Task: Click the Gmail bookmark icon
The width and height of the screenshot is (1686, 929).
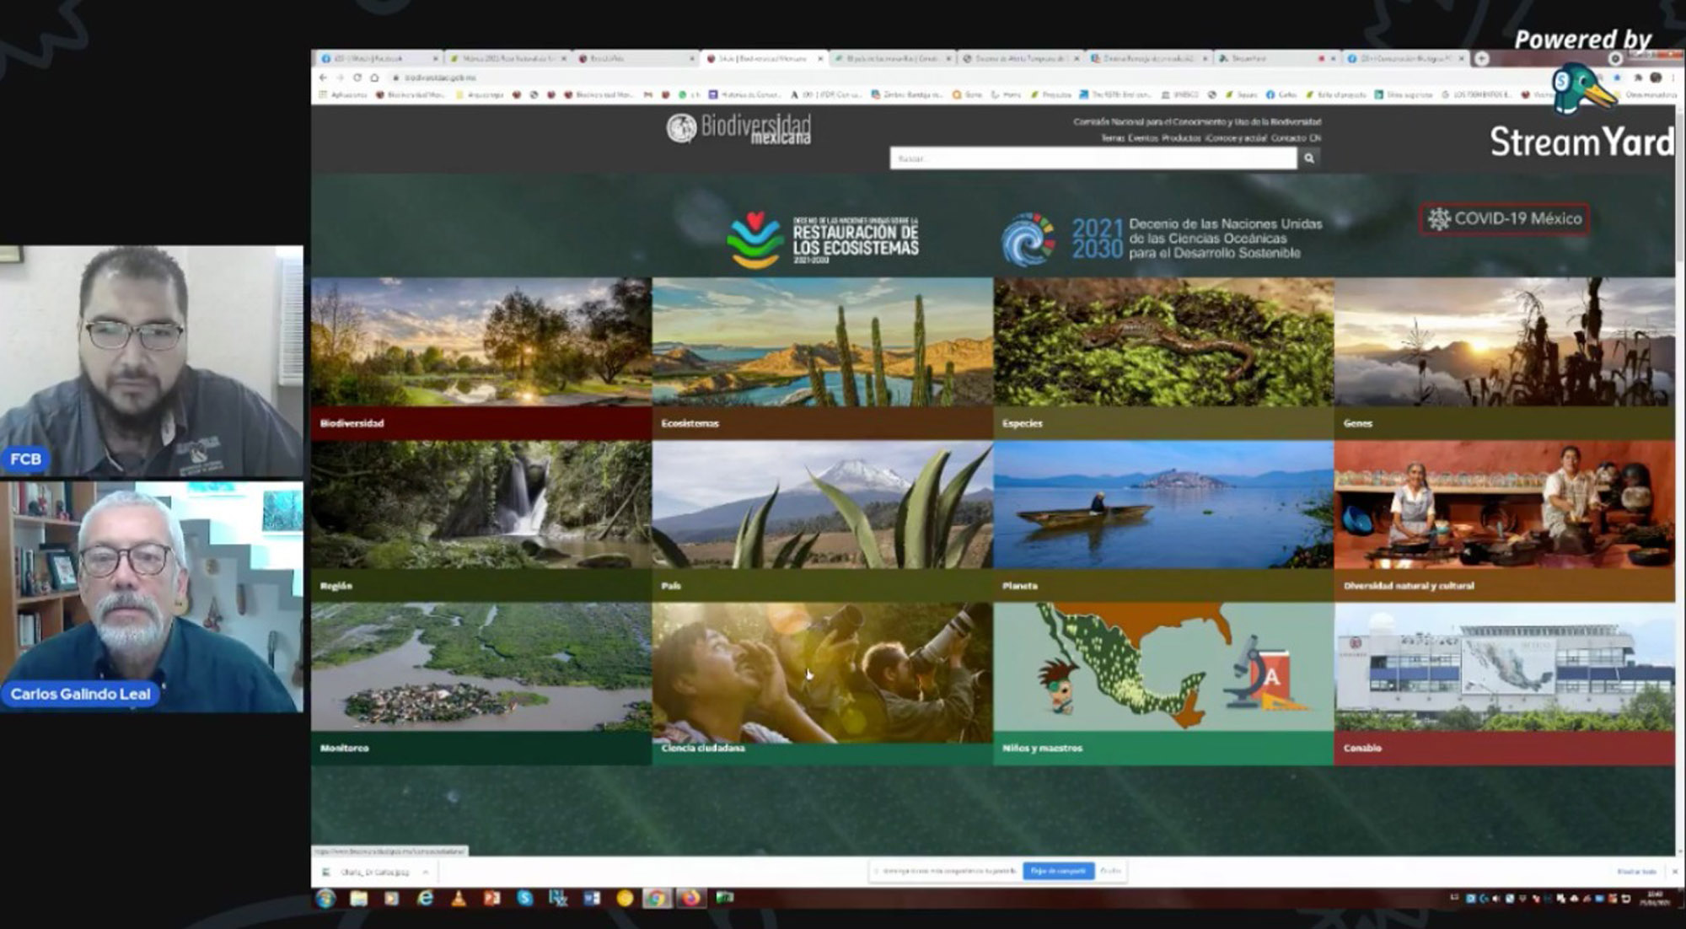Action: coord(647,95)
